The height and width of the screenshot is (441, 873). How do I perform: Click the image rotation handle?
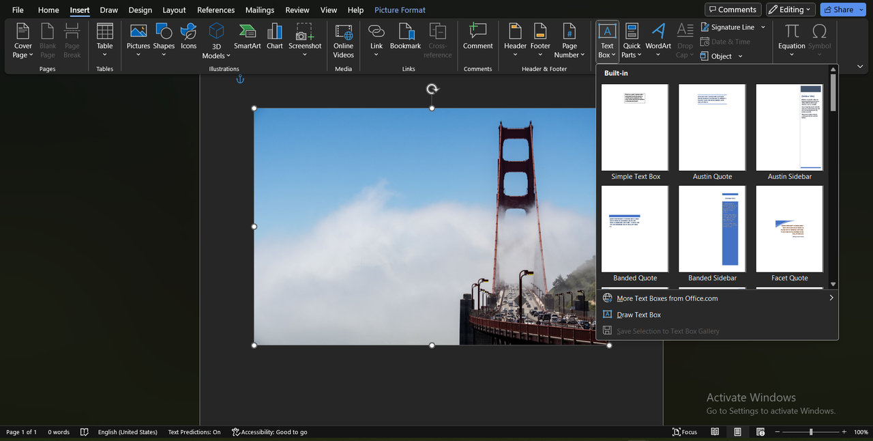(432, 89)
